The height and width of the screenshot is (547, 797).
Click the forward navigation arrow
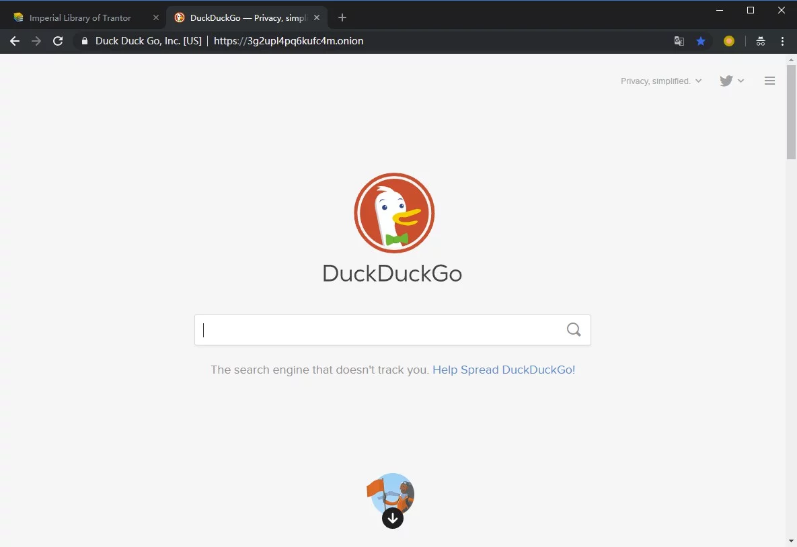pos(36,41)
